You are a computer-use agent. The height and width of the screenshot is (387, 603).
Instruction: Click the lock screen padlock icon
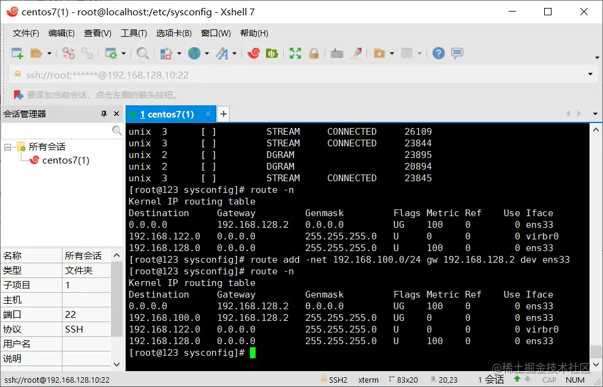click(314, 53)
